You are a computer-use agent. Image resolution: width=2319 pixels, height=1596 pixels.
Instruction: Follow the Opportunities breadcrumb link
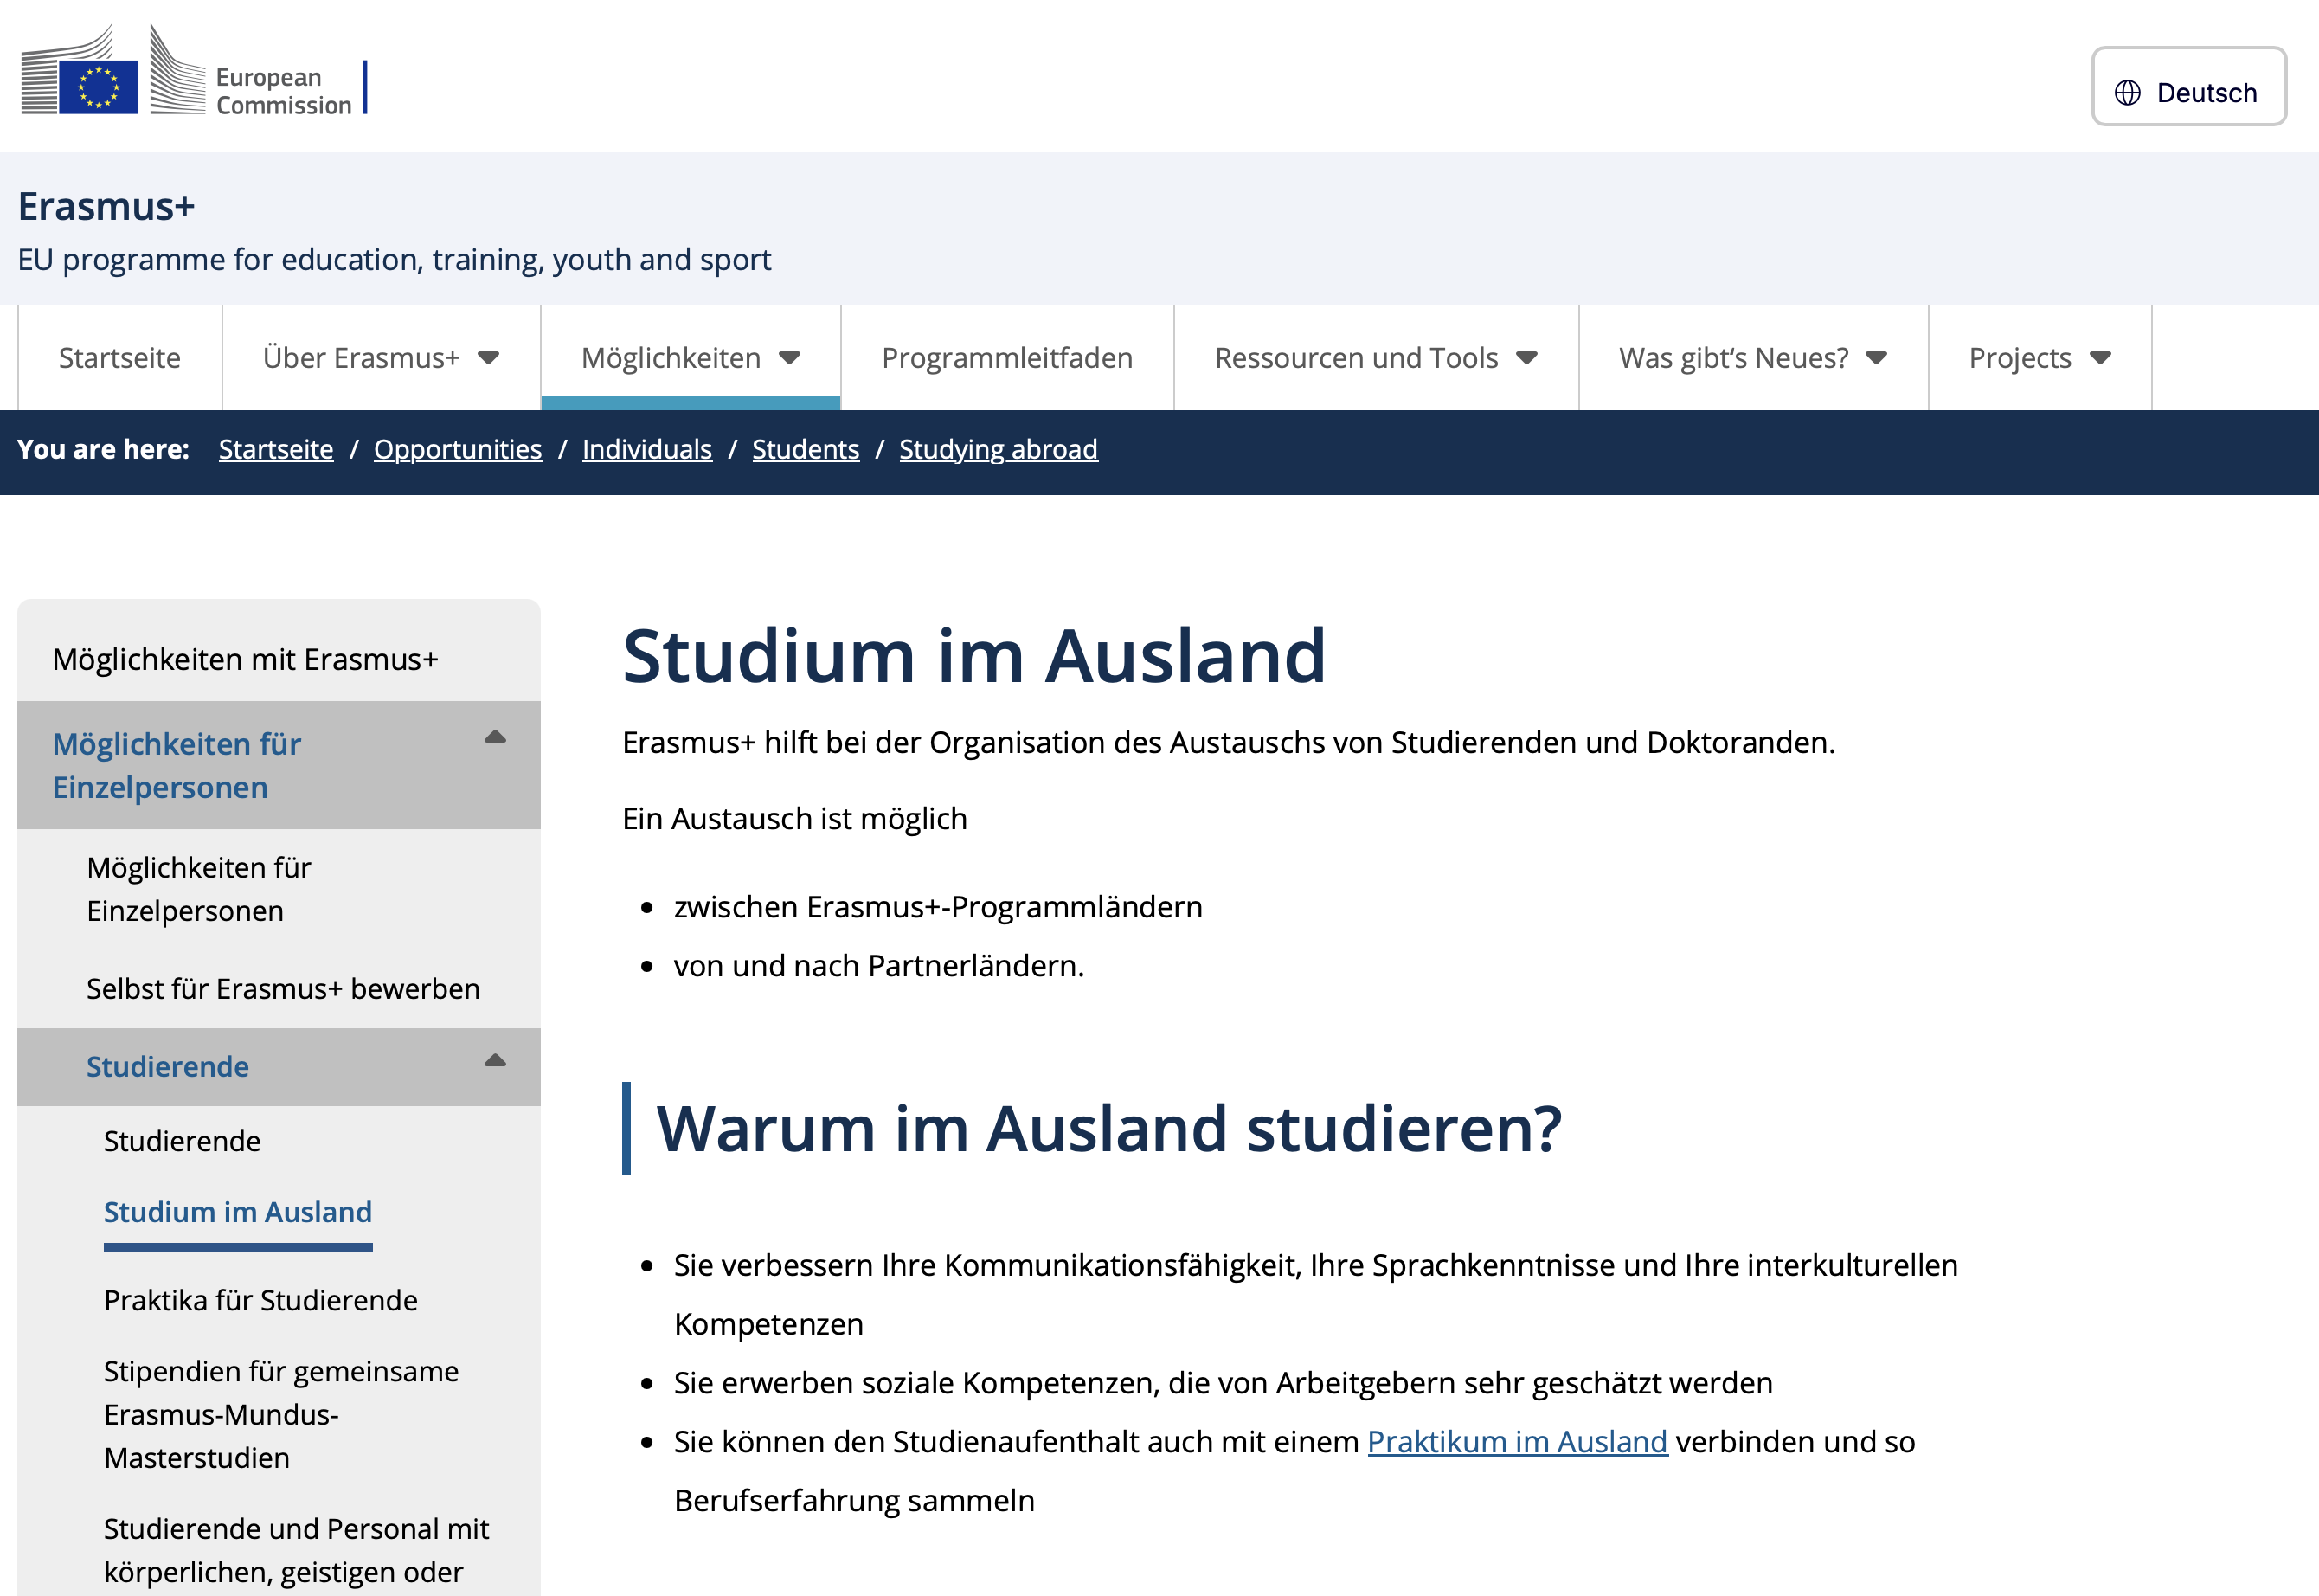[458, 449]
